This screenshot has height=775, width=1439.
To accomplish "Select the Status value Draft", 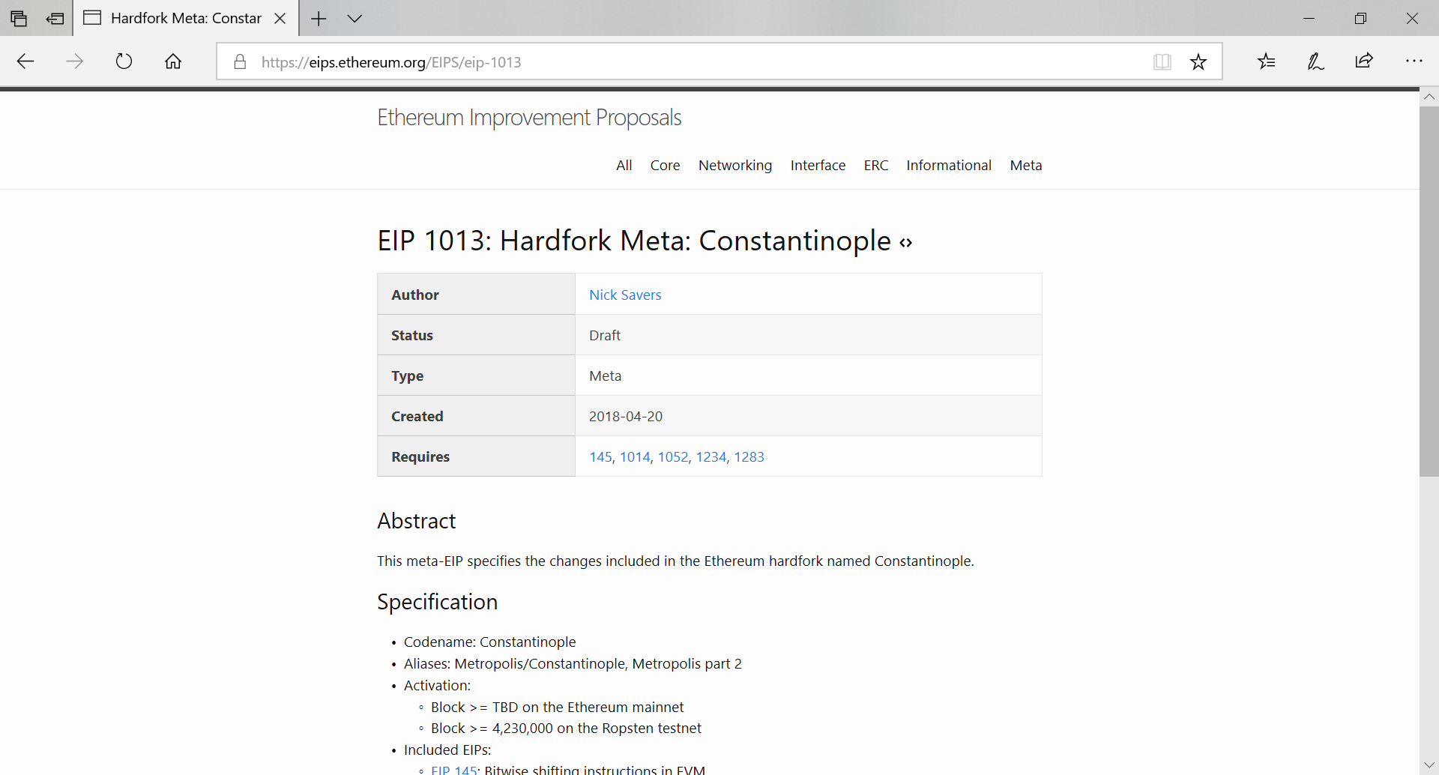I will tap(605, 336).
